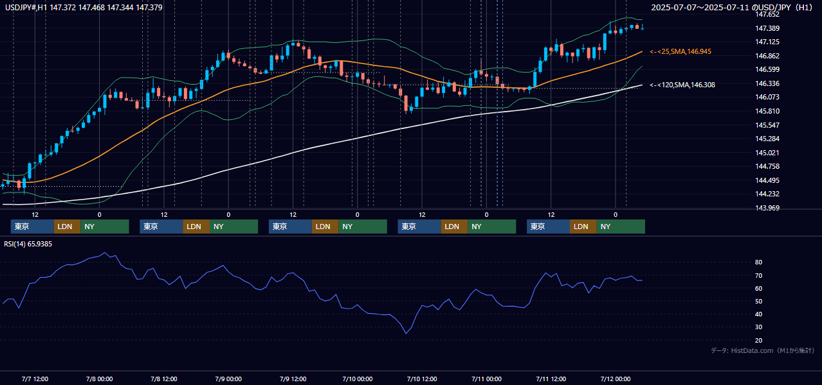Click the RSI 50 level label
Image resolution: width=822 pixels, height=385 pixels.
tap(759, 301)
